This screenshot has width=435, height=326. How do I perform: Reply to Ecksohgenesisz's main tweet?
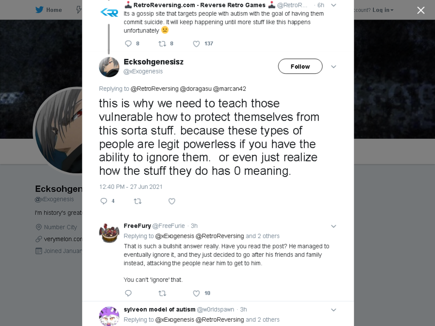pos(104,201)
